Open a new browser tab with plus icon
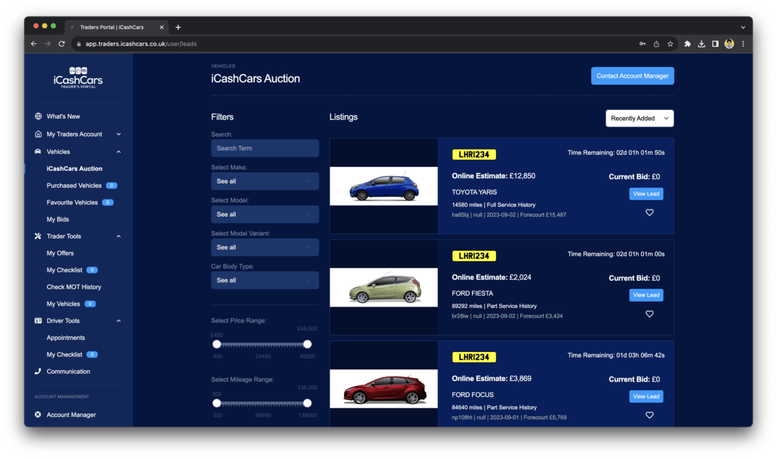Viewport: 777px width, 459px height. [x=179, y=27]
